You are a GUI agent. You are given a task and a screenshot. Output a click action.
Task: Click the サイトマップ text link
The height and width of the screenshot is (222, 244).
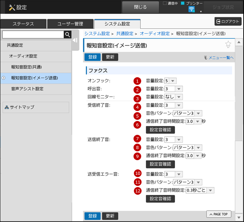[x=22, y=107]
